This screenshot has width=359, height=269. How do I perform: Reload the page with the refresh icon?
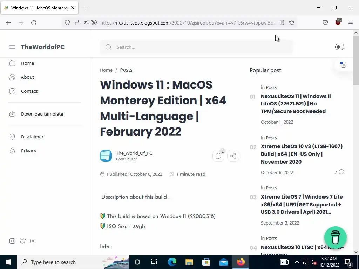tap(34, 23)
